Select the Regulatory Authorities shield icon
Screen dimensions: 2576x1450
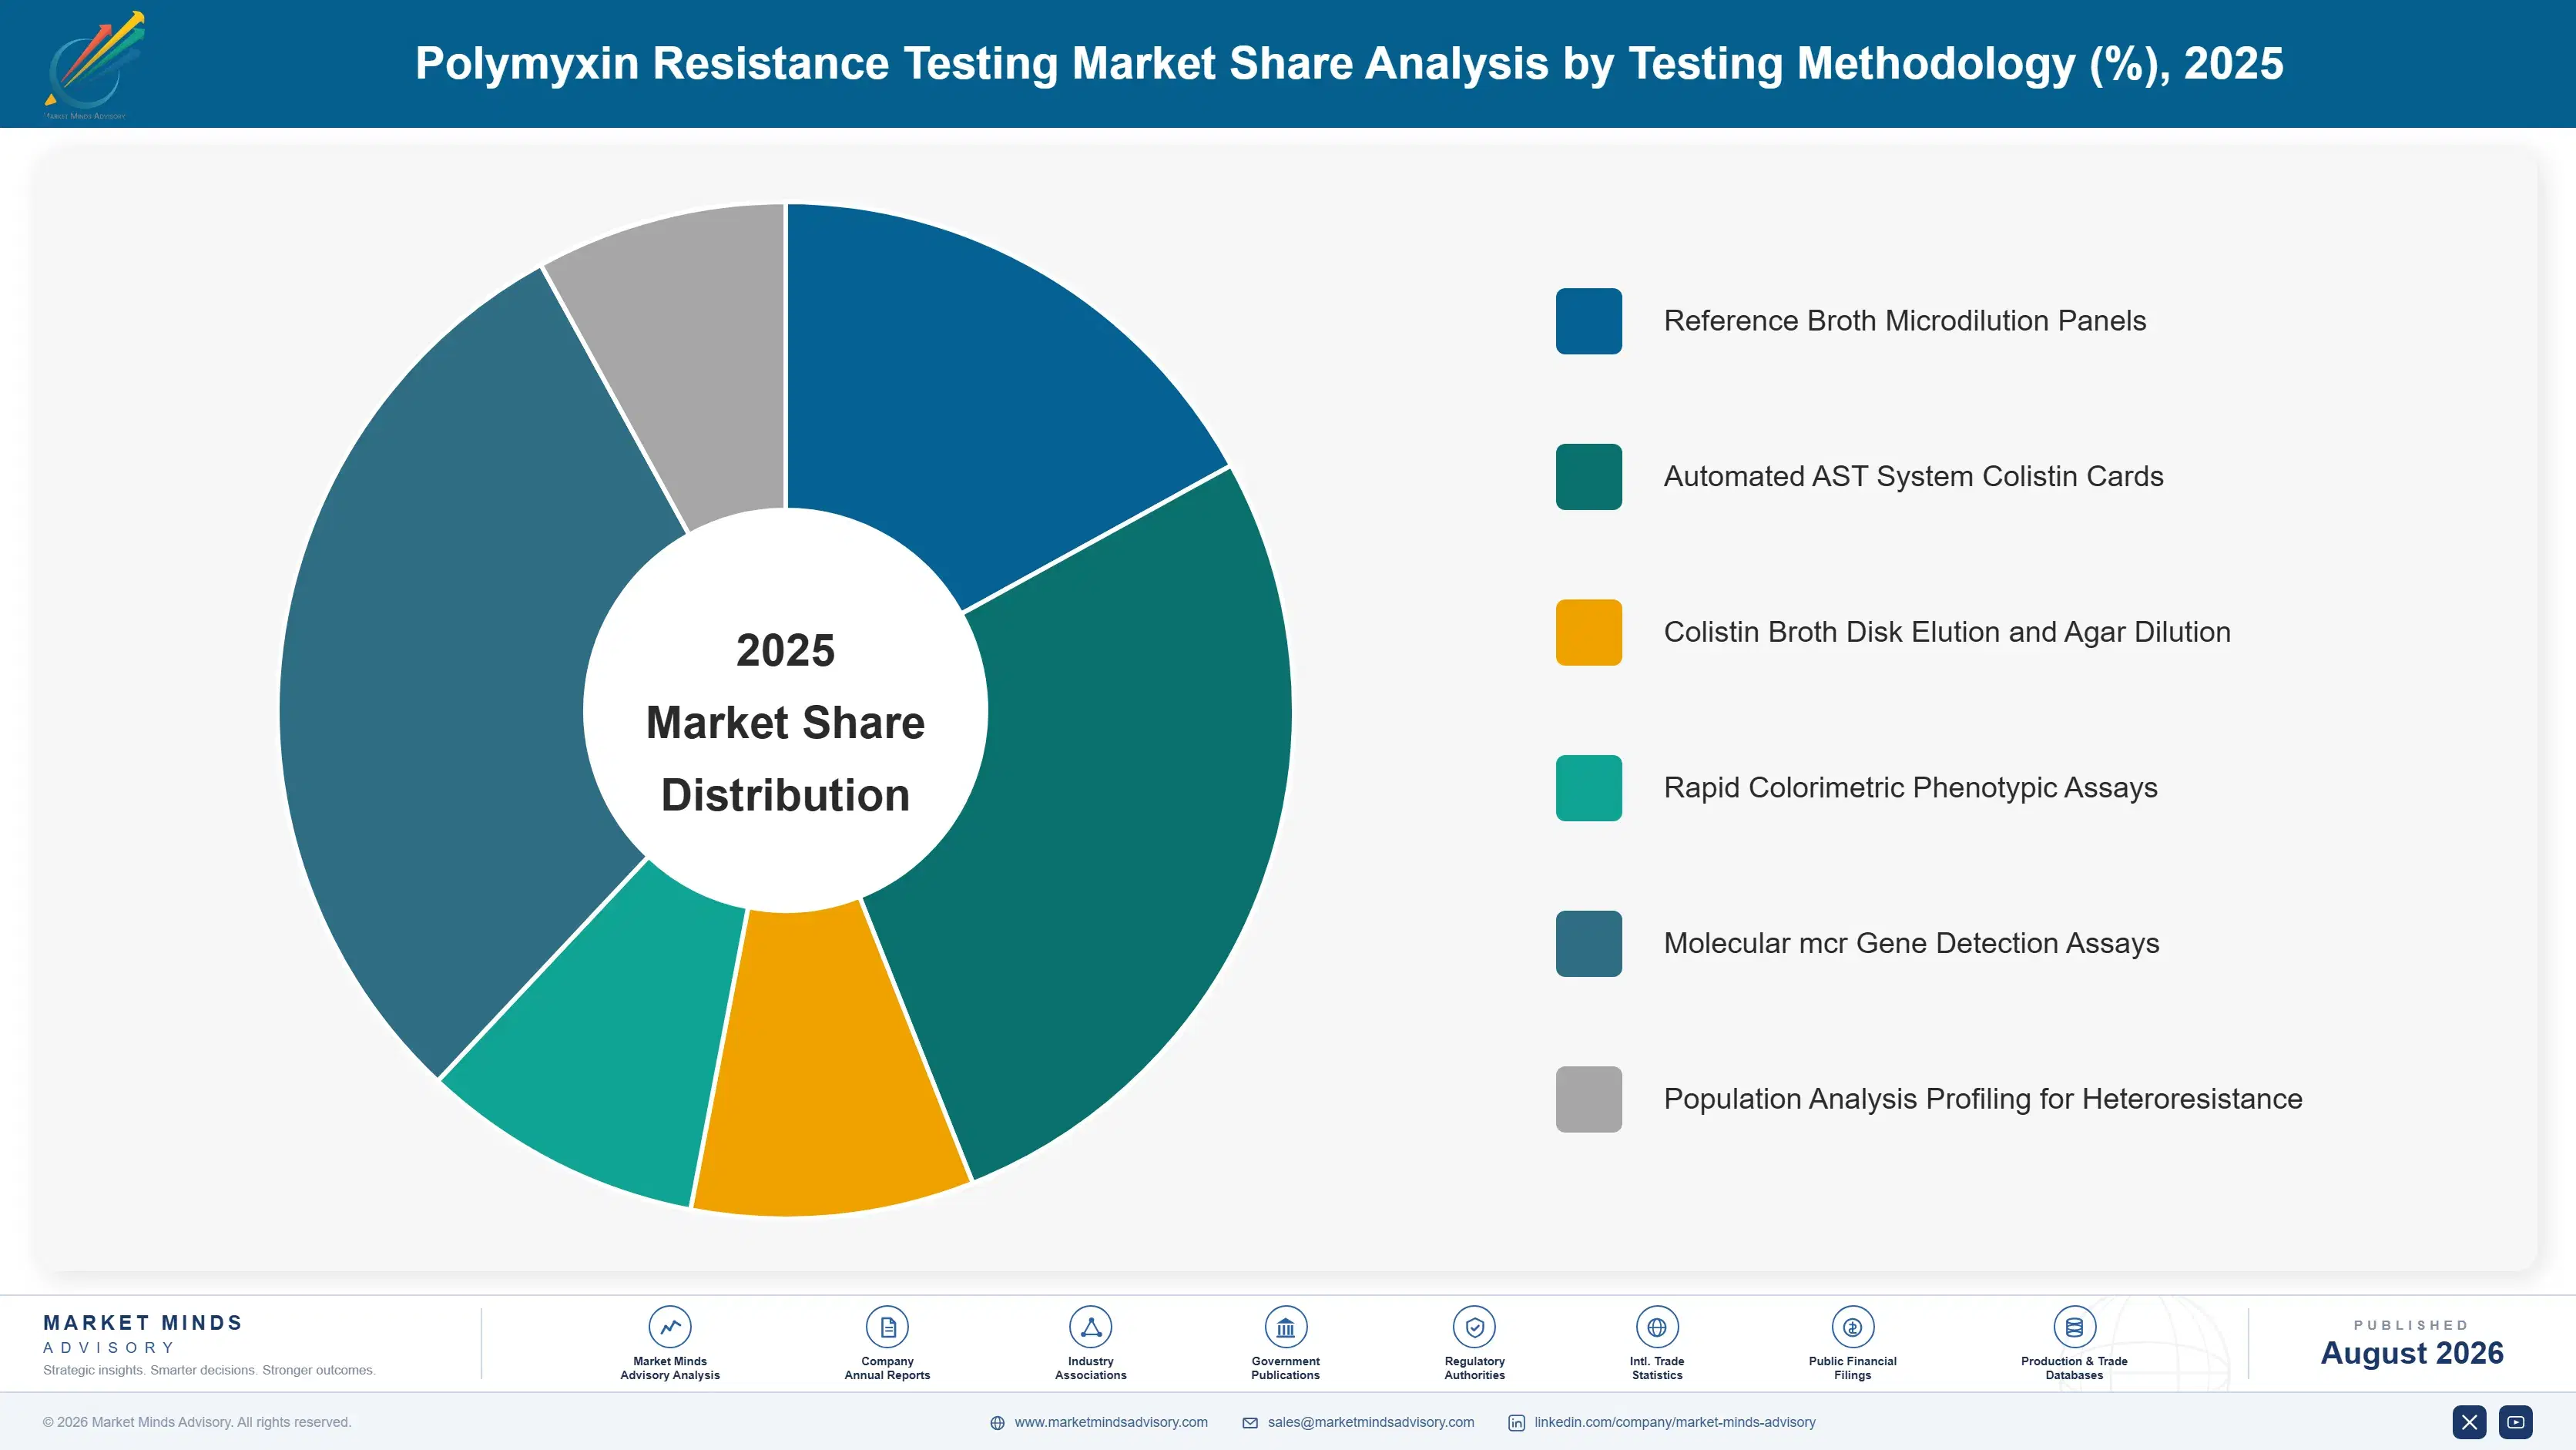pos(1474,1327)
